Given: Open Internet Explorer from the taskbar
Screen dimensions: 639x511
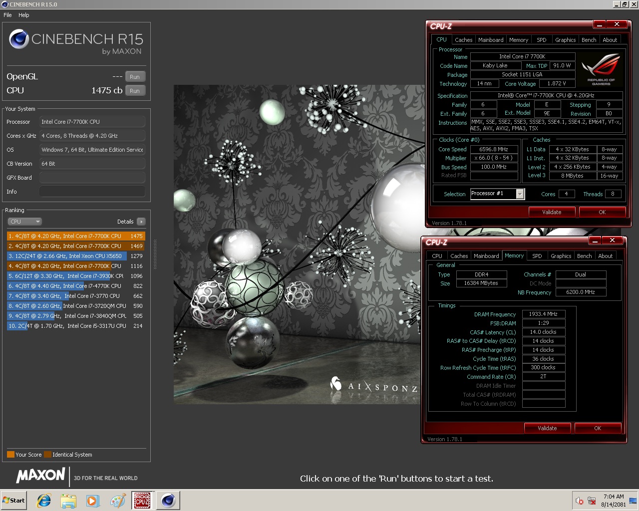Looking at the screenshot, I should pos(44,501).
